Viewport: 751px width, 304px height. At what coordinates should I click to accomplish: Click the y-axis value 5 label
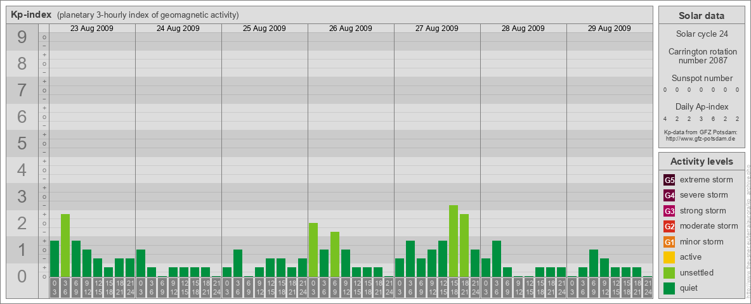coord(22,143)
